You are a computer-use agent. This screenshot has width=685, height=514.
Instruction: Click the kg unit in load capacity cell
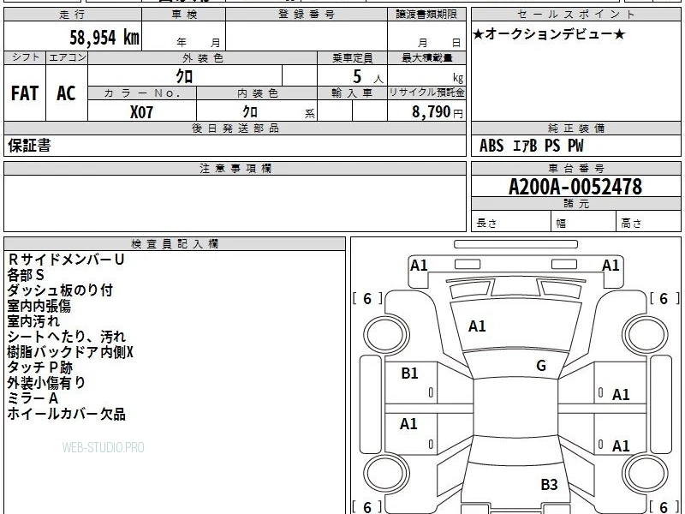458,78
